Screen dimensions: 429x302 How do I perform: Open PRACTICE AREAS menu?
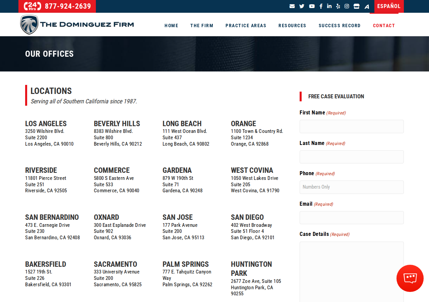[x=246, y=26]
